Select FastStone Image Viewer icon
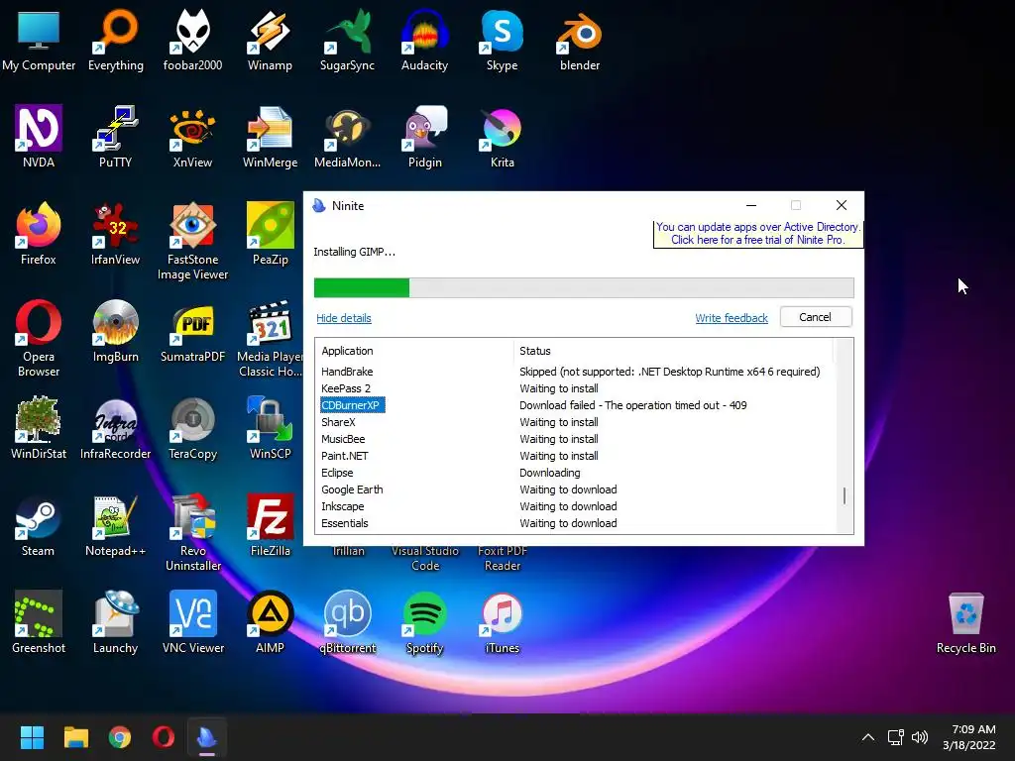This screenshot has width=1015, height=761. click(192, 241)
